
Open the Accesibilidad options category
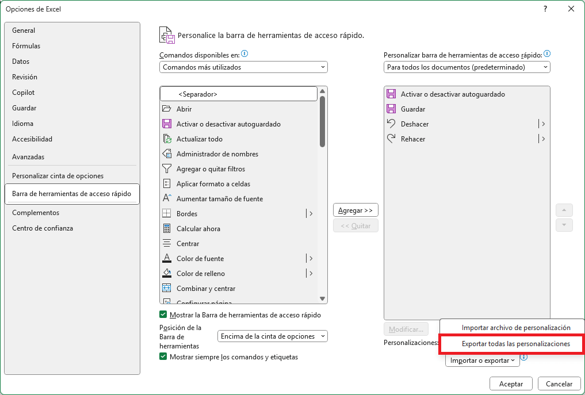pyautogui.click(x=72, y=139)
